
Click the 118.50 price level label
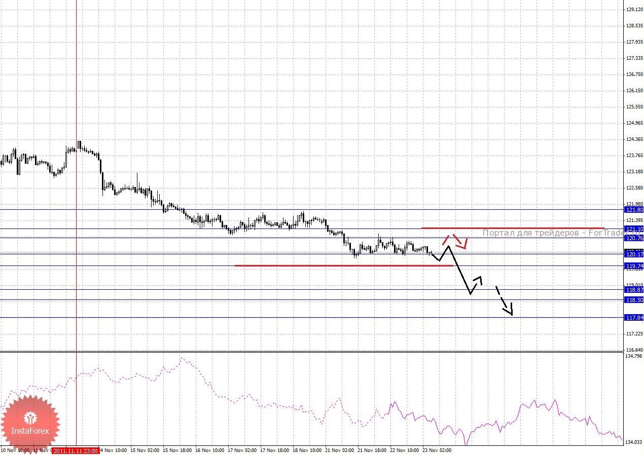pos(634,300)
